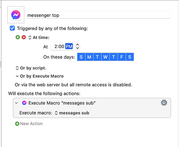Click the large Messenger macro icon
This screenshot has width=179, height=147.
16,15
